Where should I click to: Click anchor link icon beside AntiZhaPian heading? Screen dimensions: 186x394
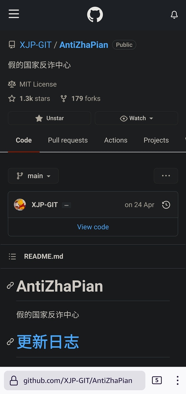[x=10, y=286]
